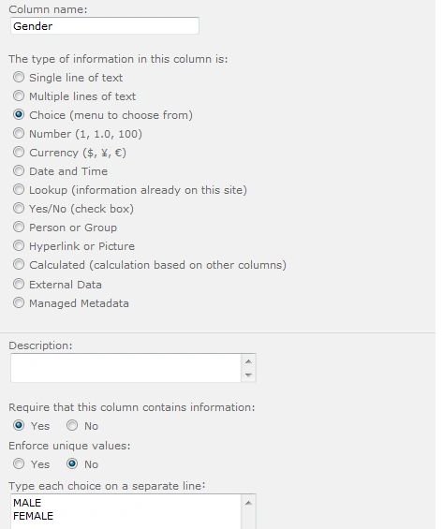This screenshot has width=443, height=529.
Task: Select the Choice menu column type
Action: (x=19, y=115)
